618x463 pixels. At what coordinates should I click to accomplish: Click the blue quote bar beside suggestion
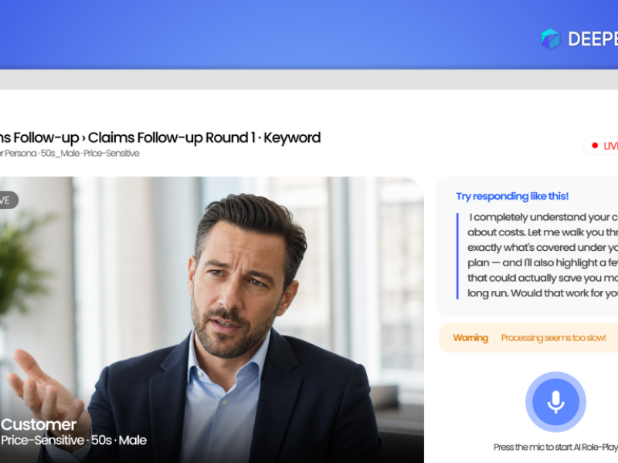457,256
